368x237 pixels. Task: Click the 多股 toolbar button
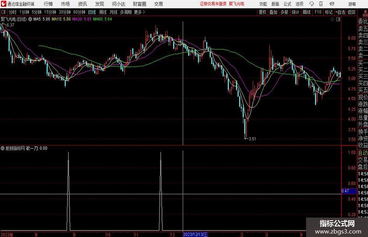tap(284, 12)
